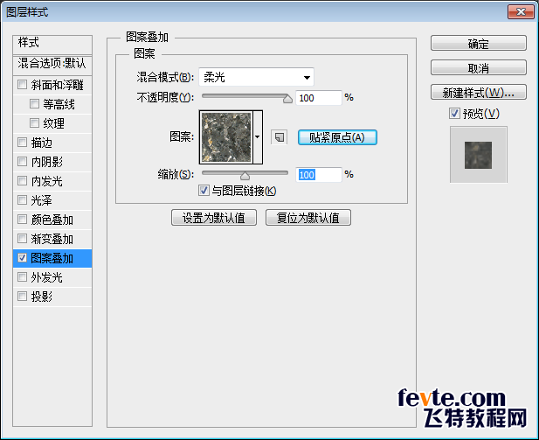The height and width of the screenshot is (440, 539).
Task: Click the 确定 button
Action: pyautogui.click(x=479, y=44)
